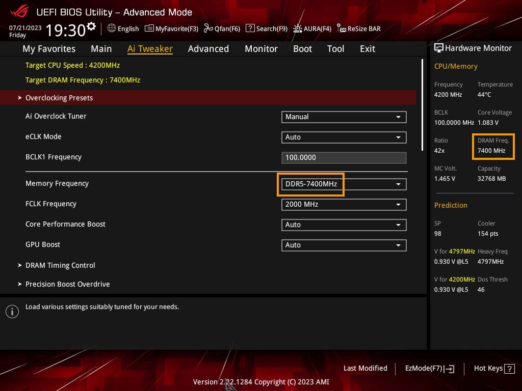The image size is (522, 391).
Task: Click the 07/21/2023 date text
Action: pos(25,28)
